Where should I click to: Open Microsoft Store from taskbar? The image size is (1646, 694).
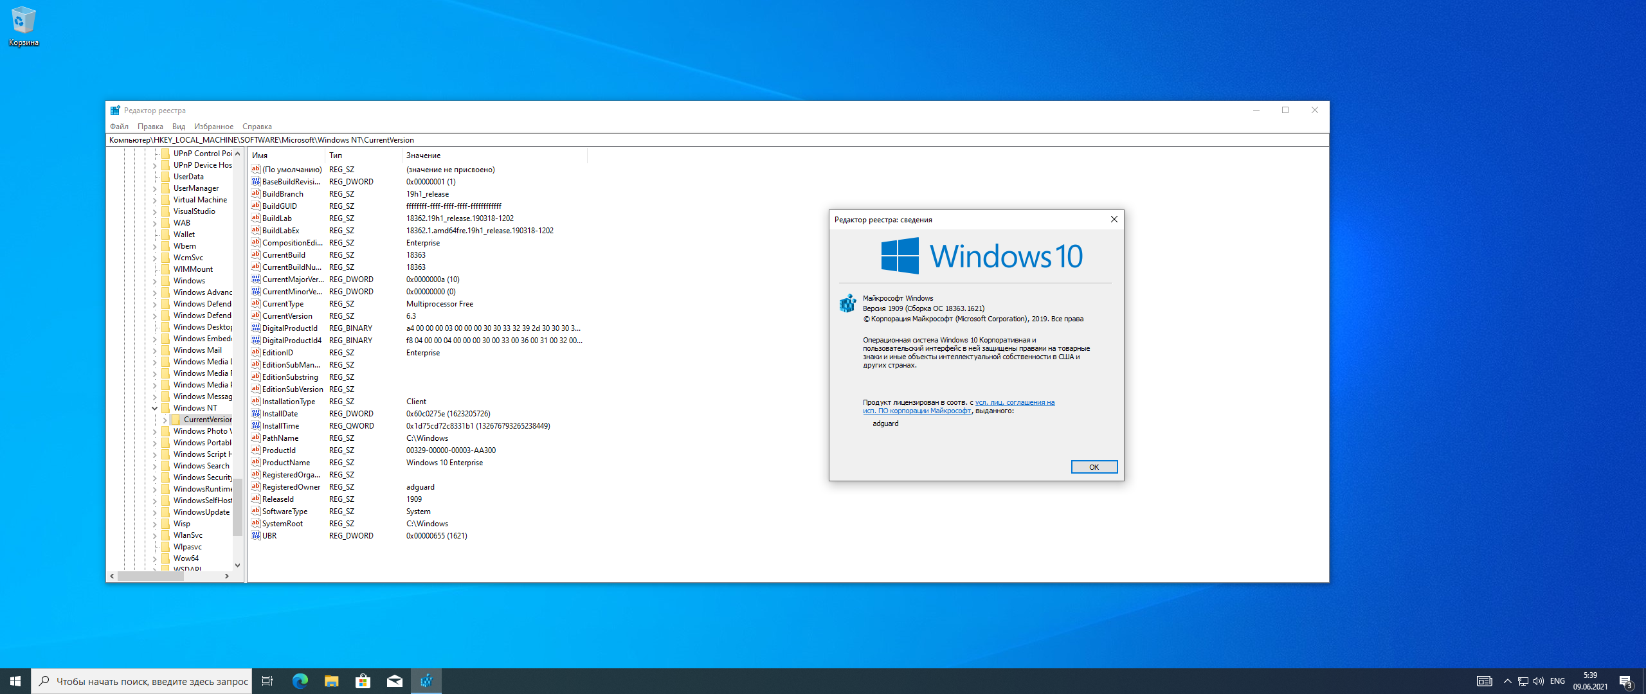click(363, 681)
